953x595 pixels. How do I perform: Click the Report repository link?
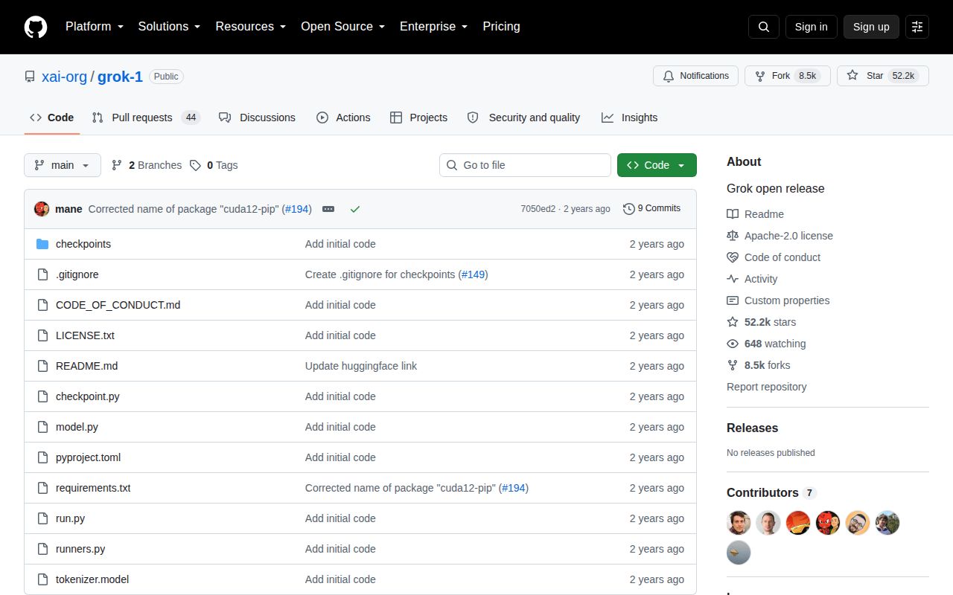click(766, 387)
